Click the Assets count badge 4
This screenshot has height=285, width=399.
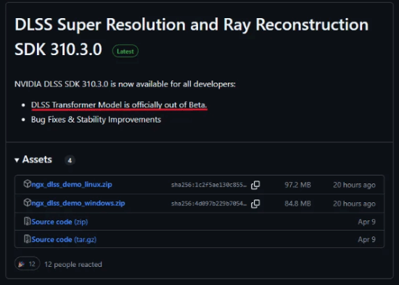coord(70,160)
